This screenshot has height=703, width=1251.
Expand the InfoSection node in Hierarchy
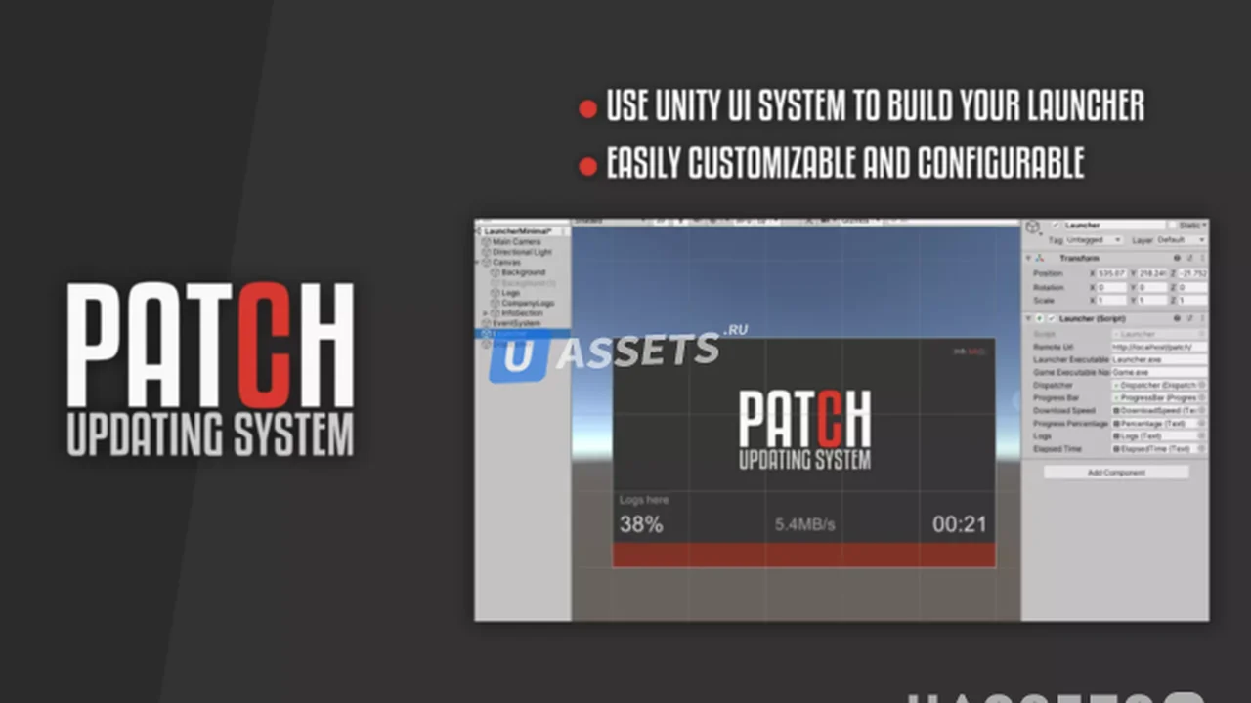(x=486, y=313)
